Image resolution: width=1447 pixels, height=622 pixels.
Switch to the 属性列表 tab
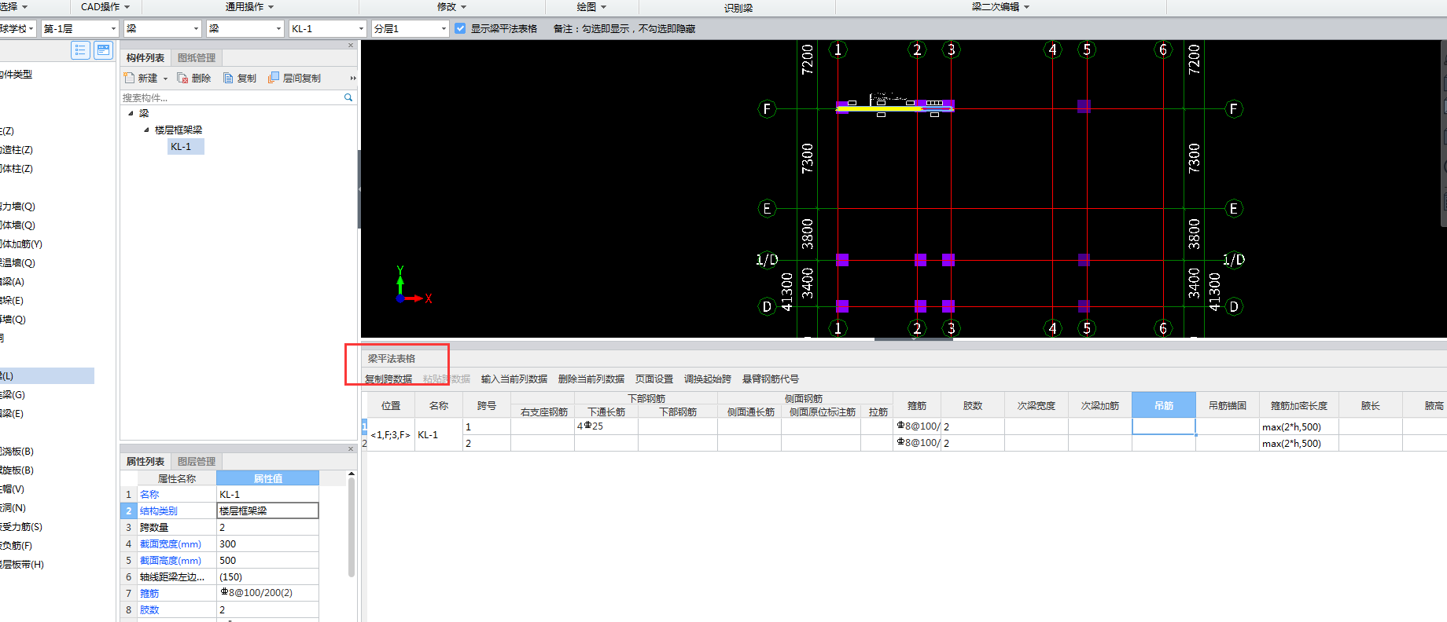145,462
